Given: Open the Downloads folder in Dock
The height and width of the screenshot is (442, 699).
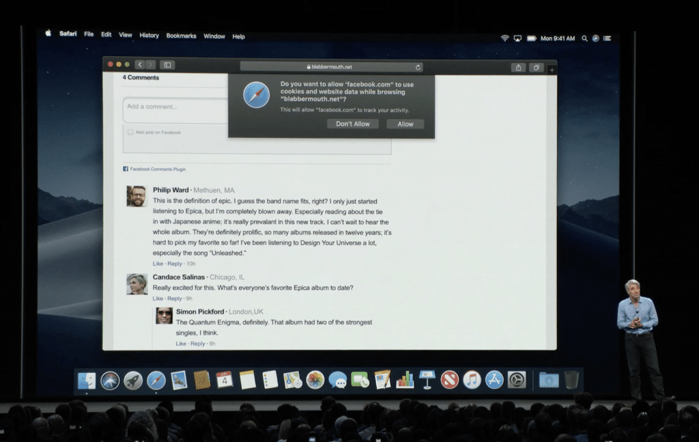Looking at the screenshot, I should (549, 381).
